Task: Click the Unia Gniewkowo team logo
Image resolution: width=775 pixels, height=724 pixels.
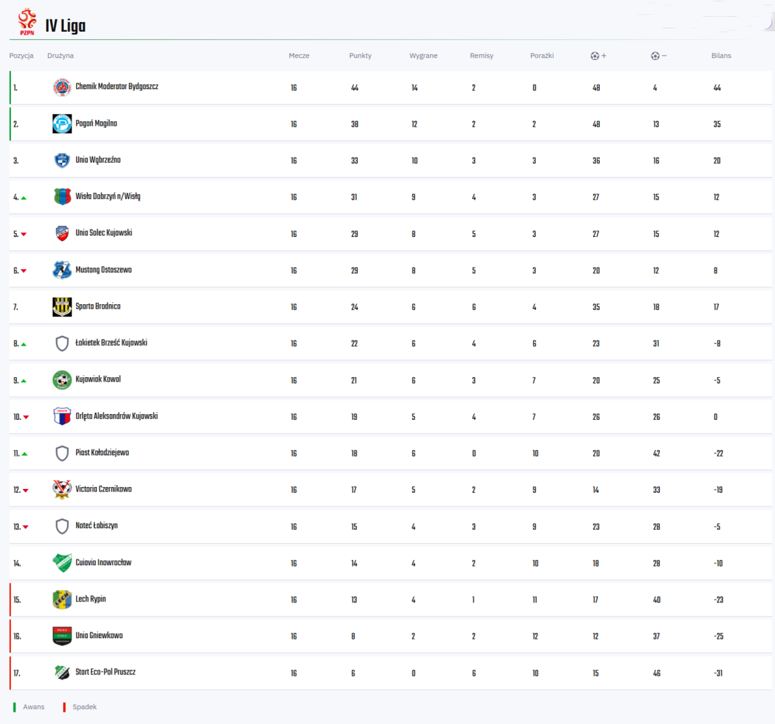Action: pyautogui.click(x=62, y=636)
